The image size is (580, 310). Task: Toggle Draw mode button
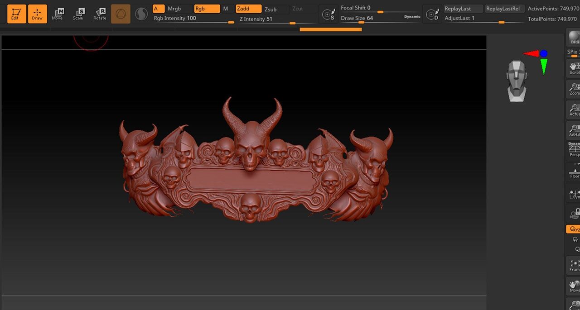coord(37,14)
